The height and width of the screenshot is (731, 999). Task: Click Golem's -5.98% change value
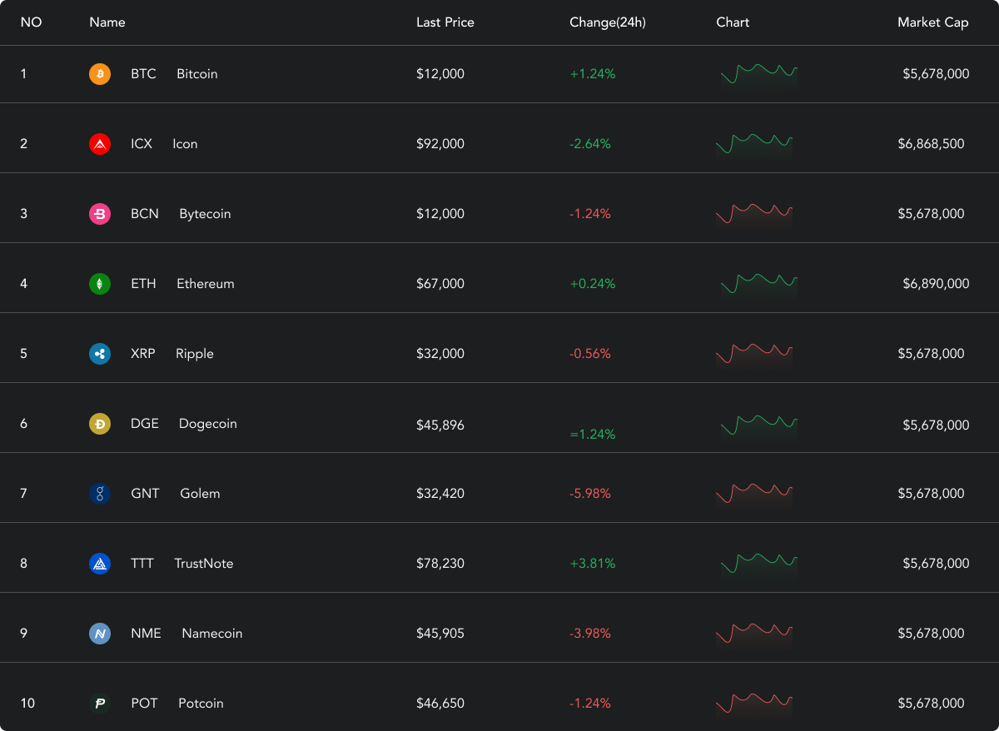(590, 494)
